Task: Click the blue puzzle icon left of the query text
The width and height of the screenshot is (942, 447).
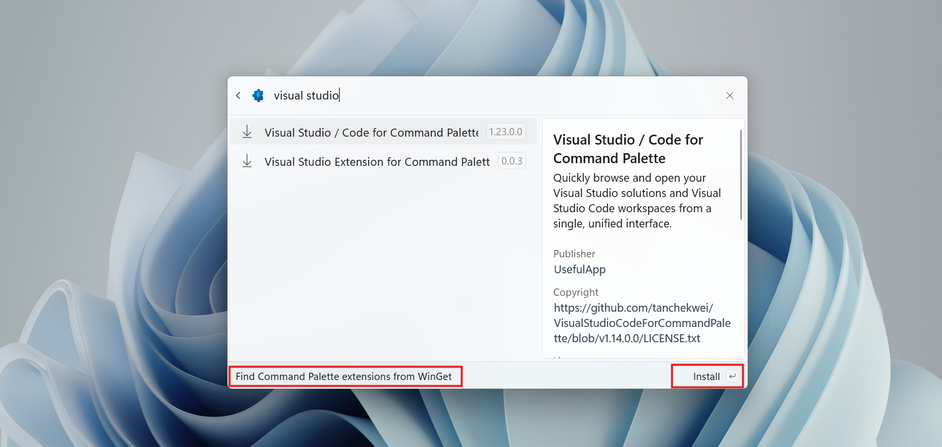Action: (x=258, y=95)
